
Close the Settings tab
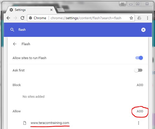(x=51, y=10)
